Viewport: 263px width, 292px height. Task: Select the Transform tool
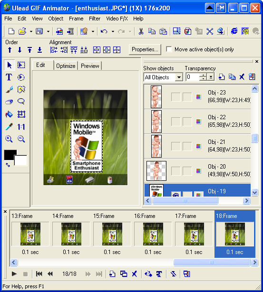click(21, 114)
